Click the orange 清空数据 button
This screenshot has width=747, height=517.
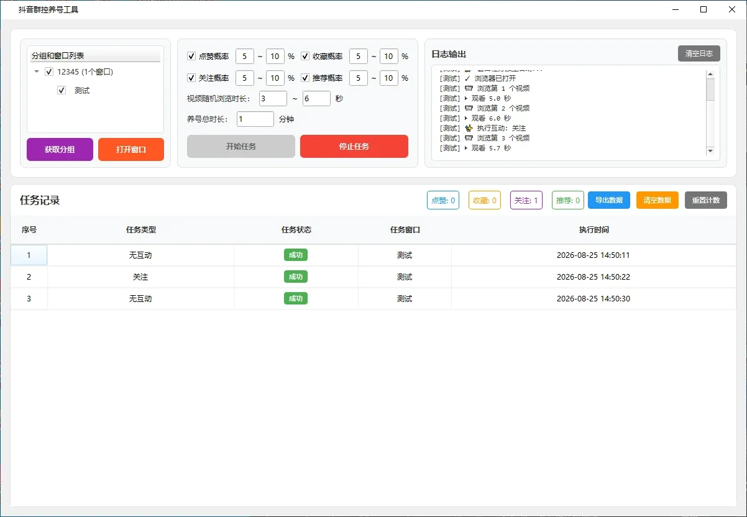coord(658,200)
